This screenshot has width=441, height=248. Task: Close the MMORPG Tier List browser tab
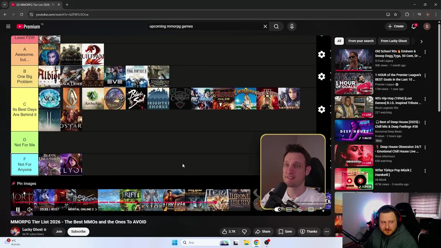59,5
